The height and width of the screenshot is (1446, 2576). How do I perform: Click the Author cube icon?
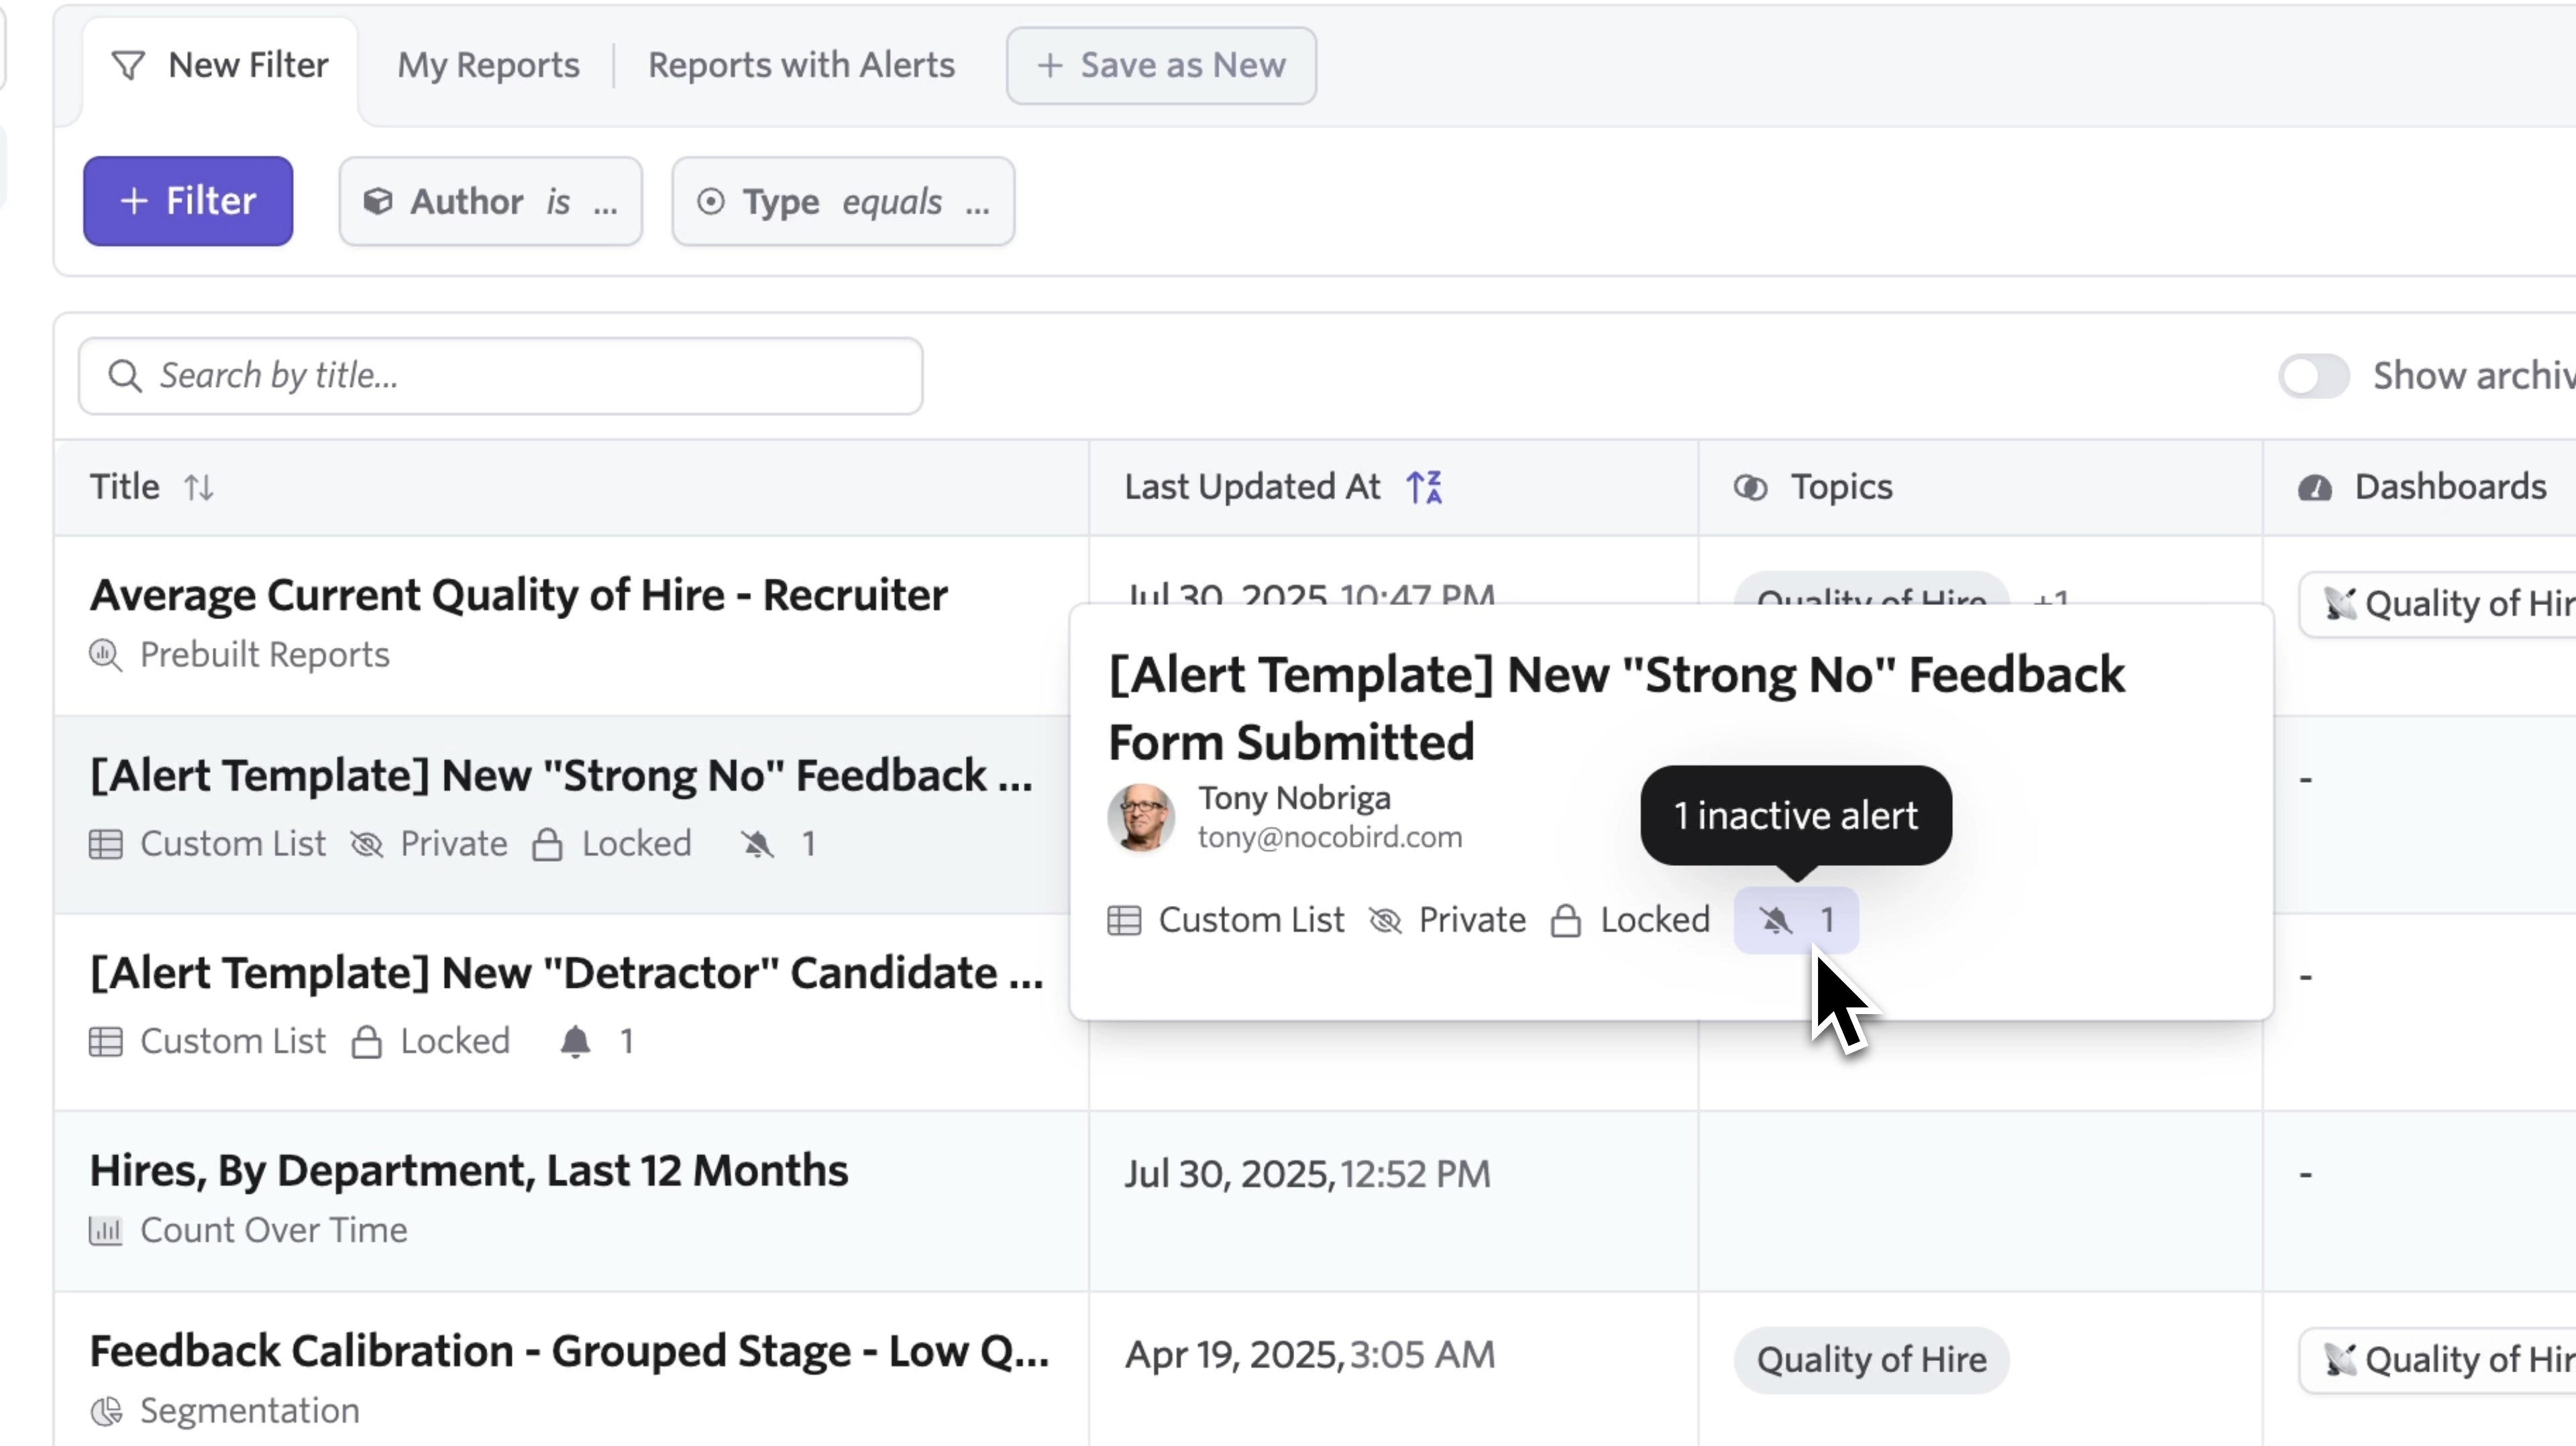377,201
